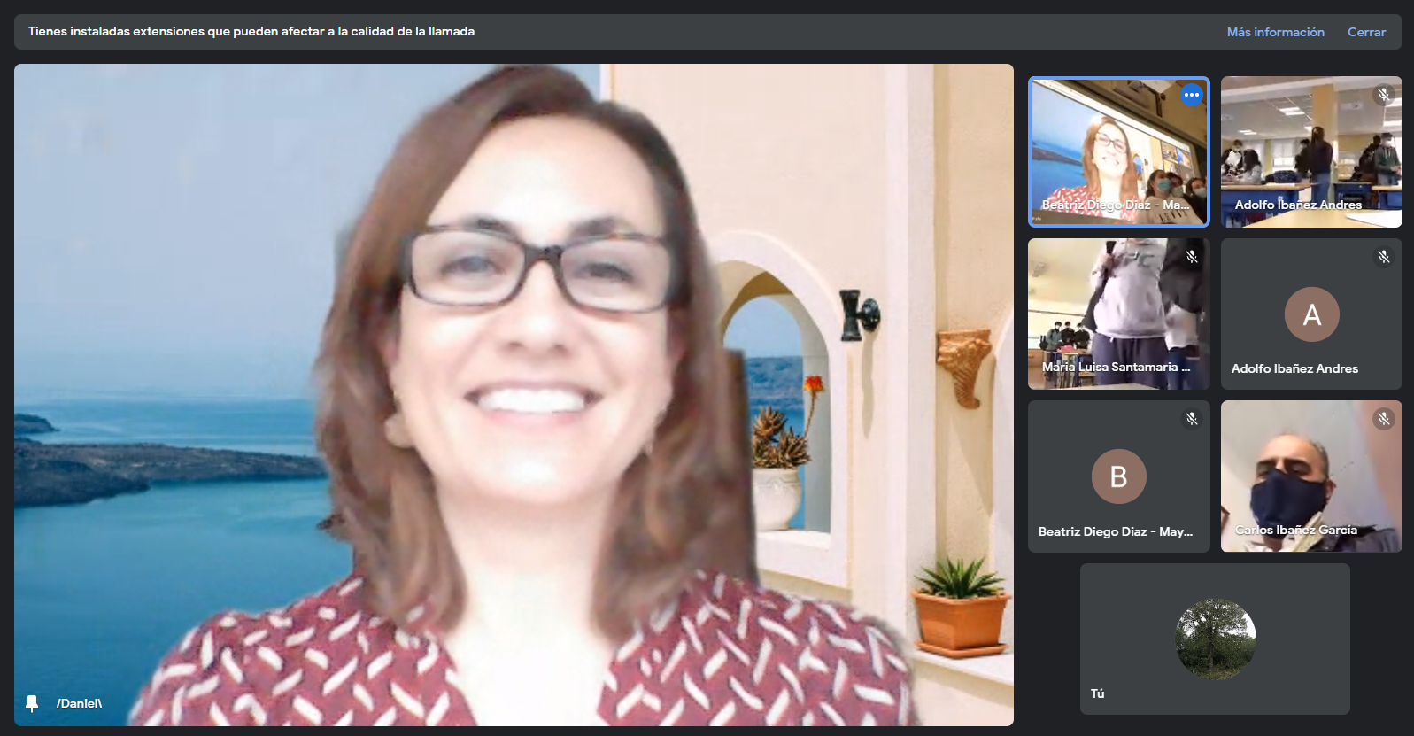Click the main pinned video of the presenter
The width and height of the screenshot is (1414, 736).
pos(514,395)
